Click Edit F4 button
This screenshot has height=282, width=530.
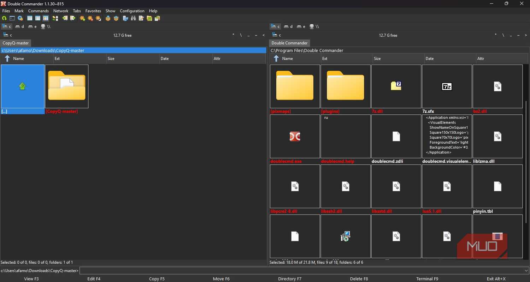(x=94, y=279)
